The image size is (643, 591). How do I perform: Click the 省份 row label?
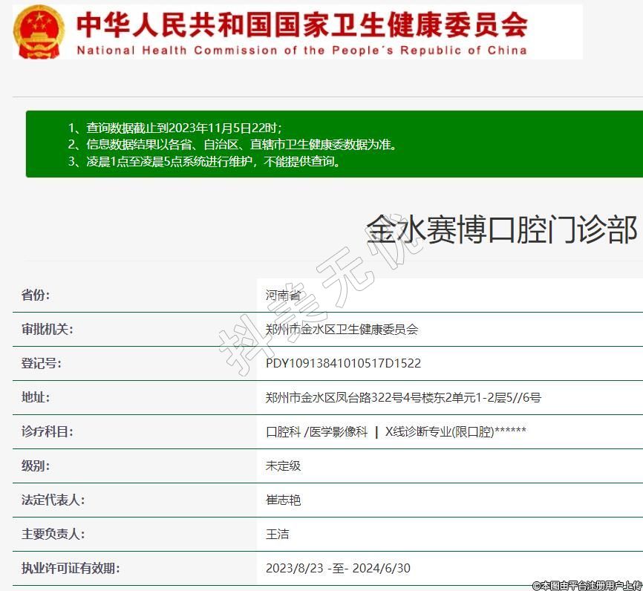tap(36, 295)
